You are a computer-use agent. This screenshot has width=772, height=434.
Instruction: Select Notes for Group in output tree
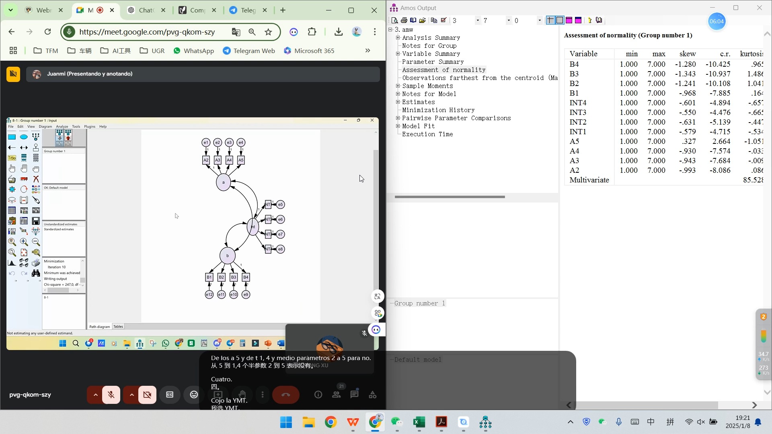tap(429, 46)
